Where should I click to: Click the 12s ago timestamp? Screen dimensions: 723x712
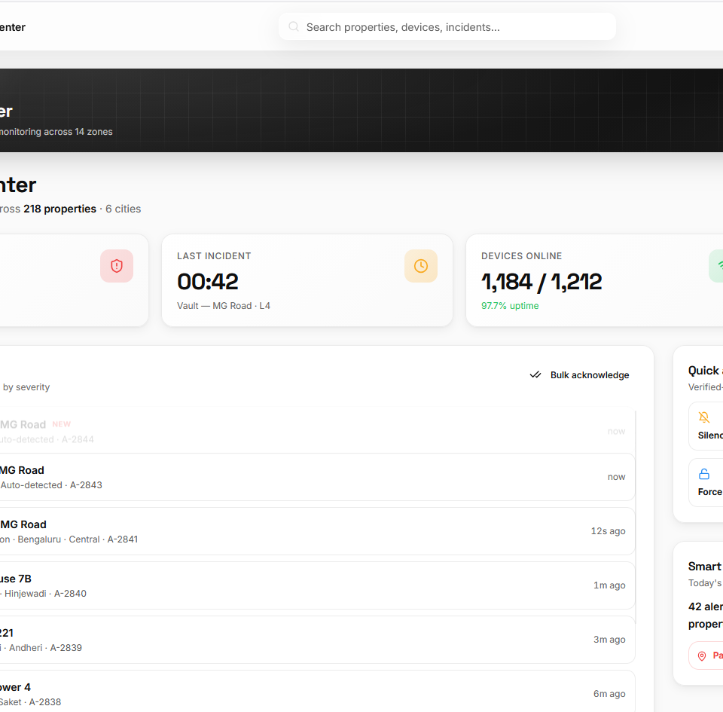(609, 531)
